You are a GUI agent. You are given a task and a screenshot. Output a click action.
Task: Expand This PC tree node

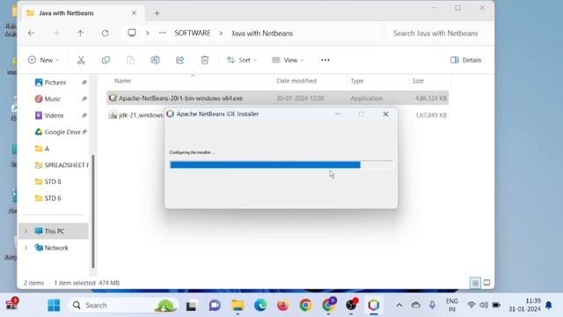pos(26,231)
